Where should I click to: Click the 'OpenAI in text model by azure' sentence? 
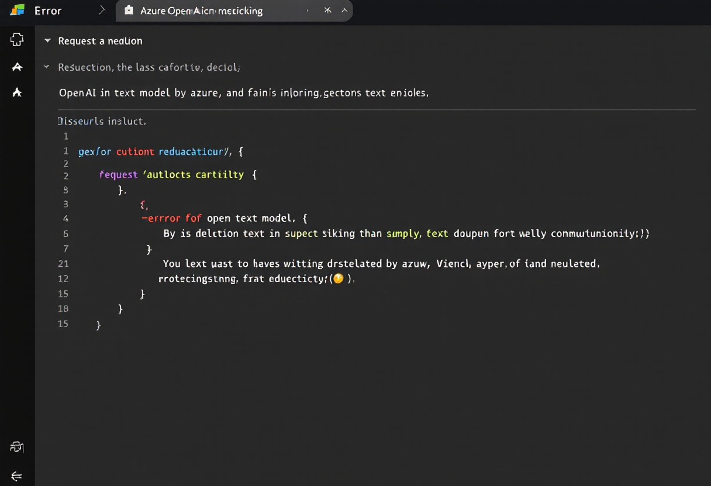pyautogui.click(x=244, y=92)
